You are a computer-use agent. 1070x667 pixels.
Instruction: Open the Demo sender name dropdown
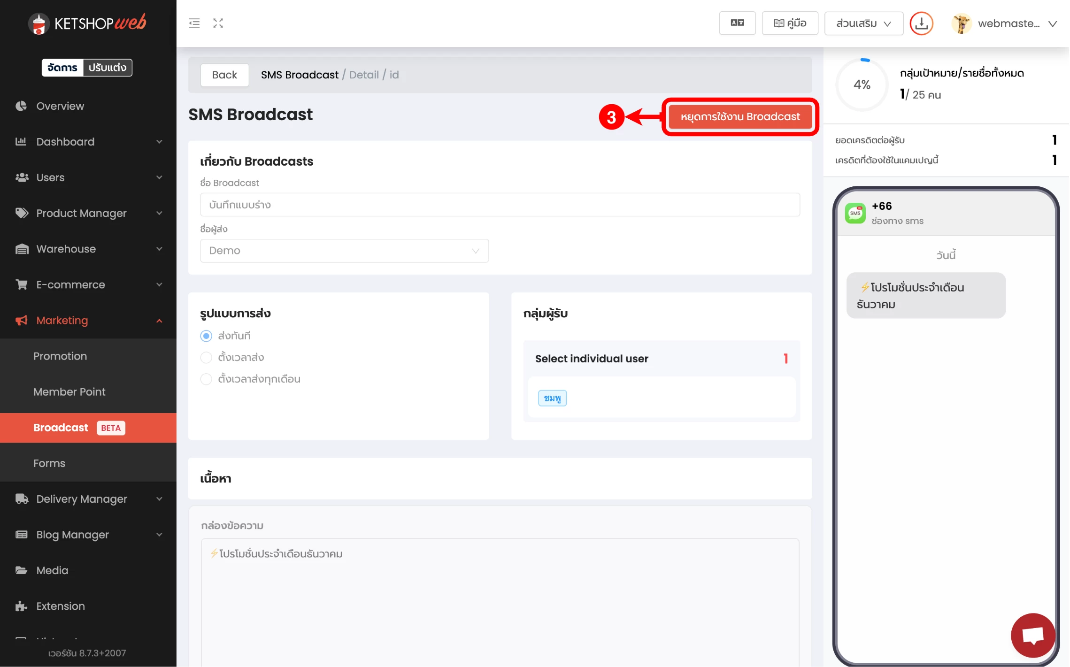click(344, 251)
